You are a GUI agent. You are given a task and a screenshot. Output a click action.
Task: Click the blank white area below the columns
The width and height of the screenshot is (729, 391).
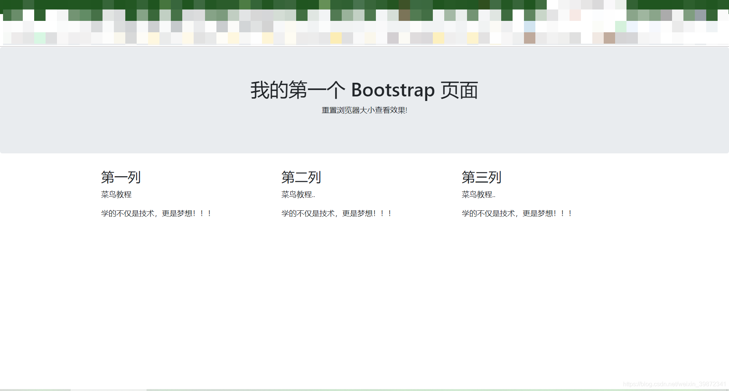[364, 296]
